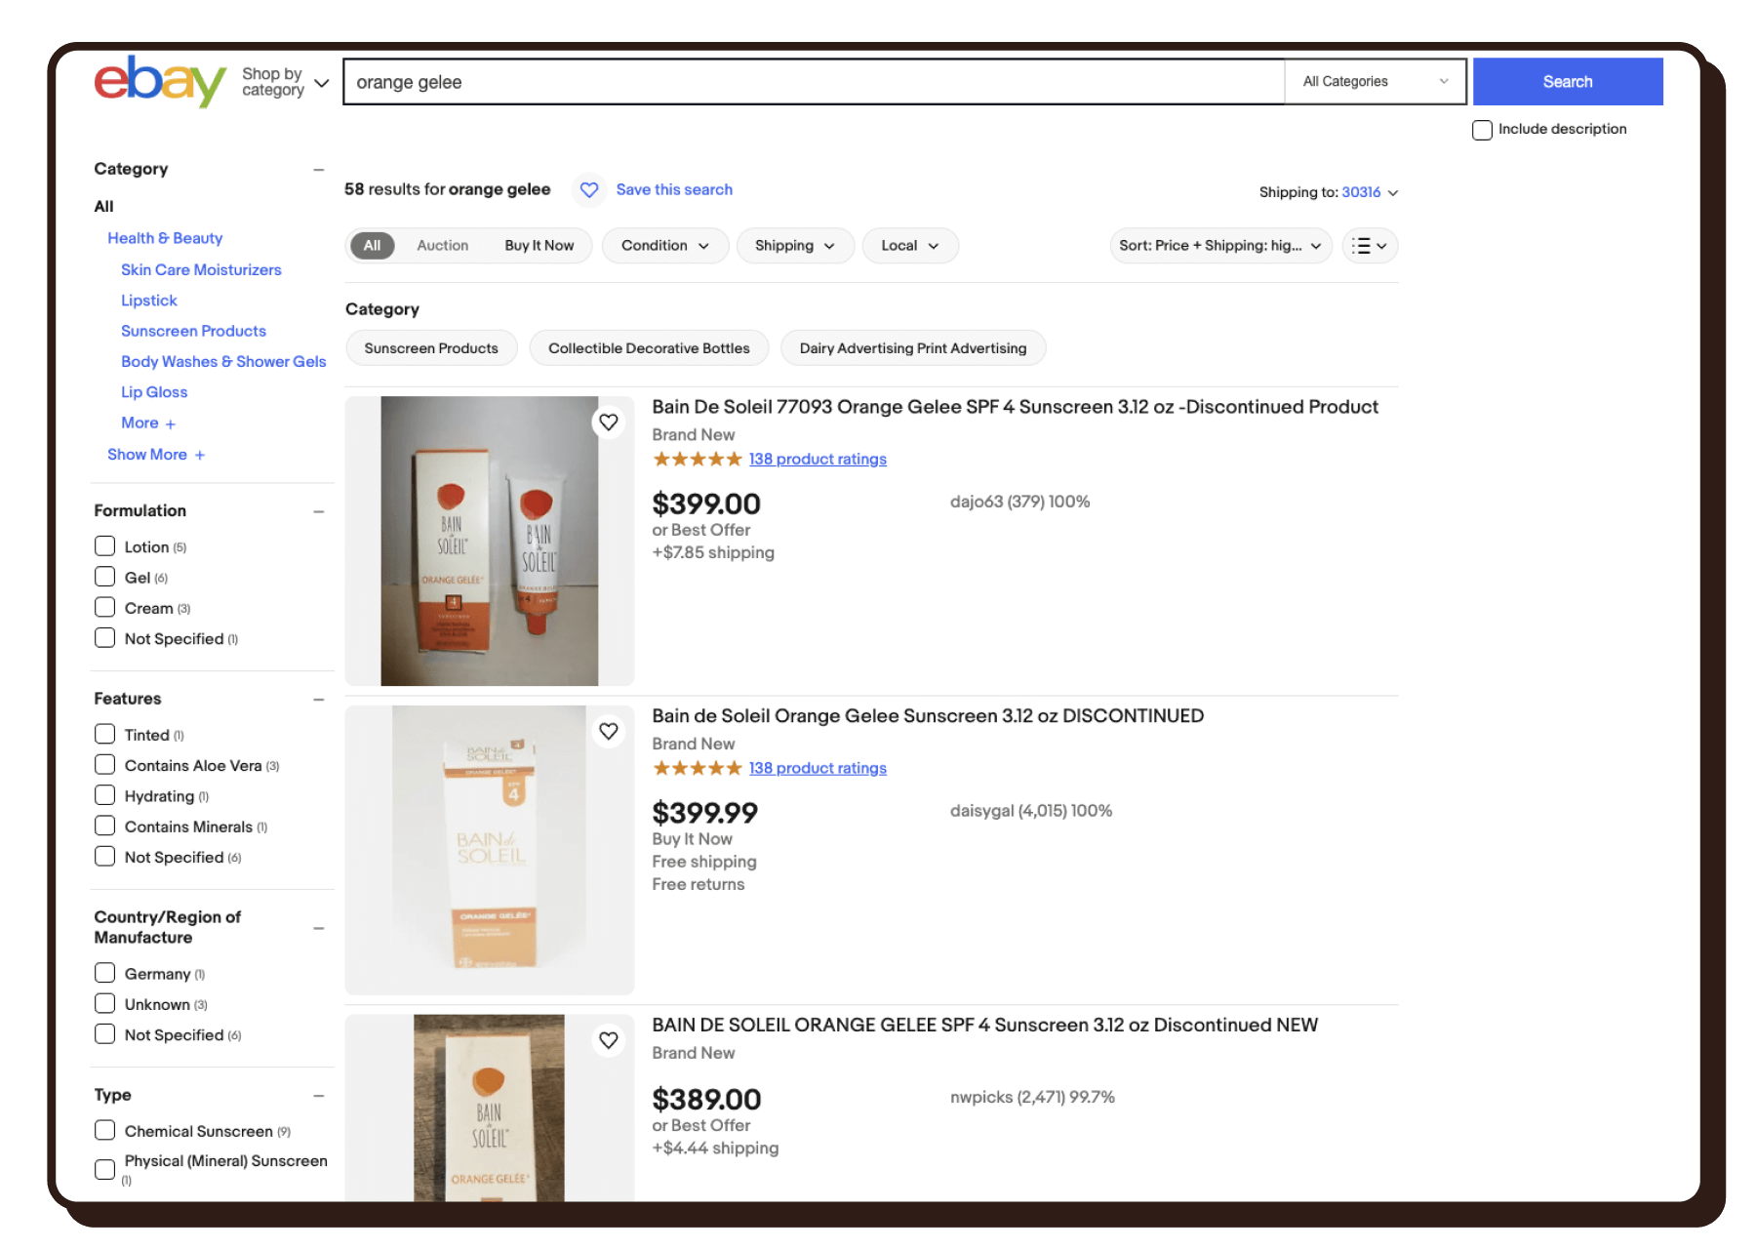Filter by Sunscreen Products category chip

431,348
